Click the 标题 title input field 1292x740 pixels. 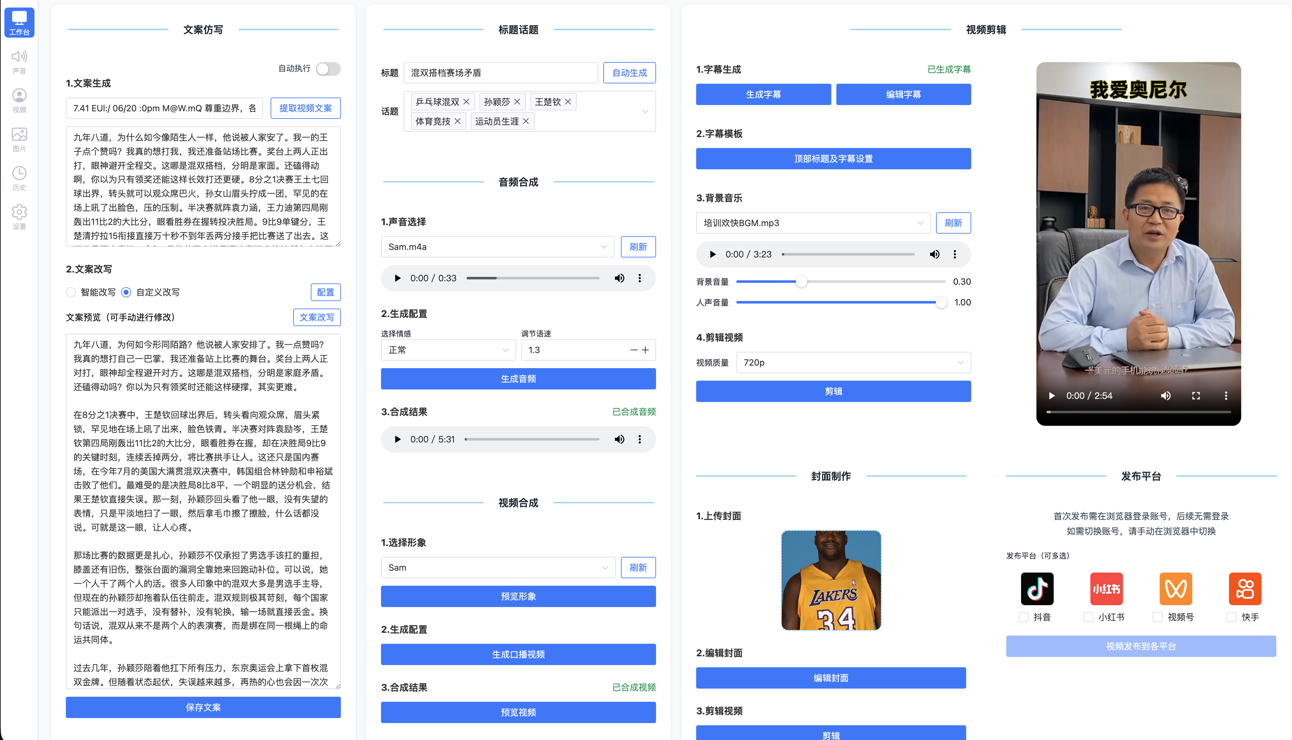coord(500,73)
